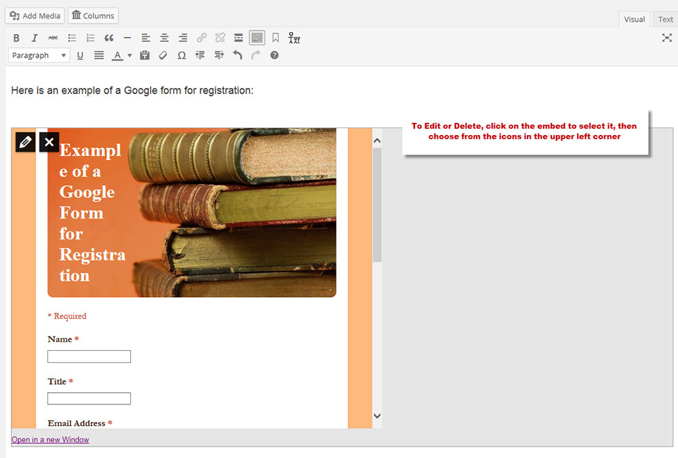
Task: Toggle italic formatting
Action: pos(35,38)
